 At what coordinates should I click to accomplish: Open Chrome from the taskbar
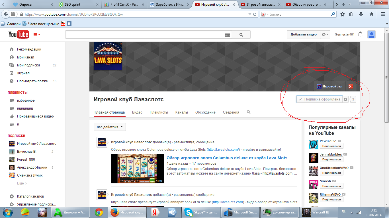[99, 212]
